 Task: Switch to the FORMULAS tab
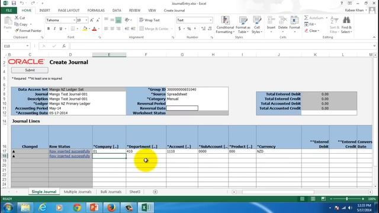pyautogui.click(x=96, y=11)
